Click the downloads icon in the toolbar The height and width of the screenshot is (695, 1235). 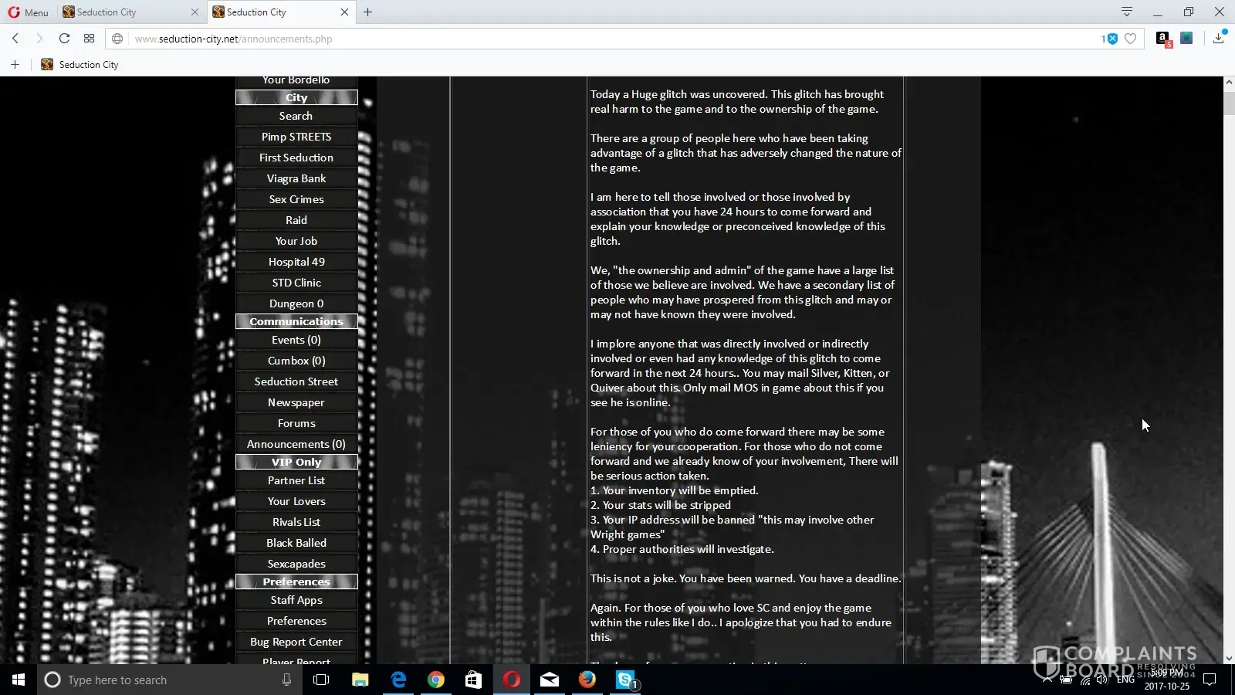click(1218, 39)
